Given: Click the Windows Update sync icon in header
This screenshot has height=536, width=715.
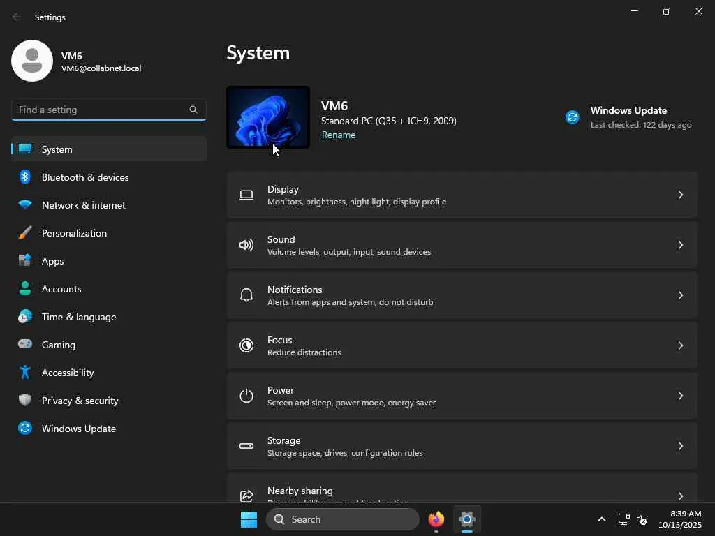Looking at the screenshot, I should coord(573,117).
